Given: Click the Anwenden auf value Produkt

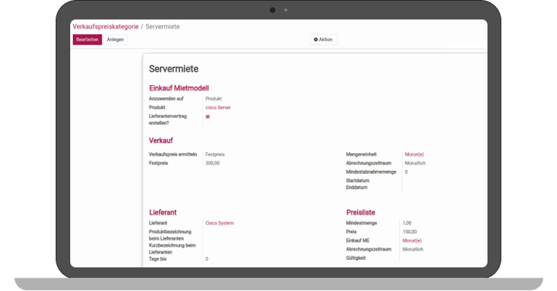Looking at the screenshot, I should coord(213,98).
